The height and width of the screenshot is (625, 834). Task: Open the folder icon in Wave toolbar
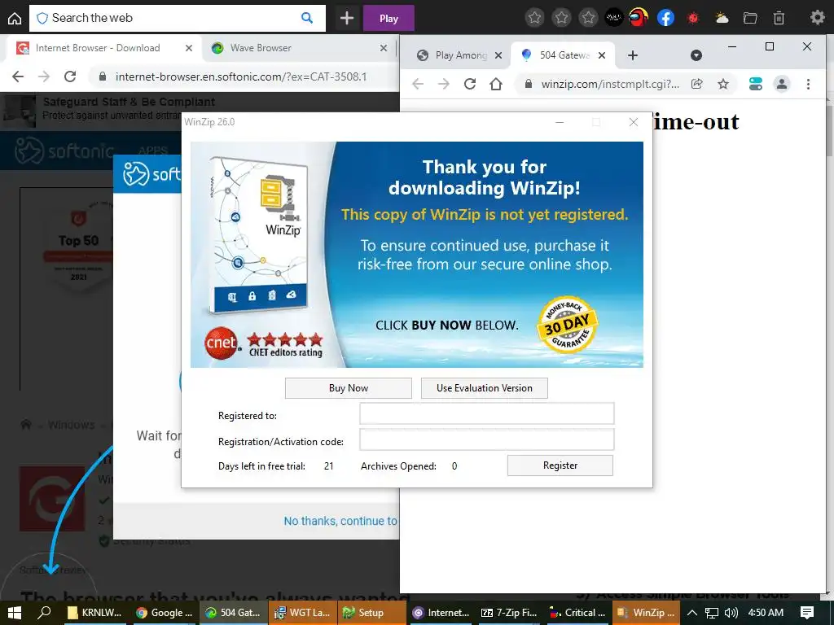tap(750, 18)
